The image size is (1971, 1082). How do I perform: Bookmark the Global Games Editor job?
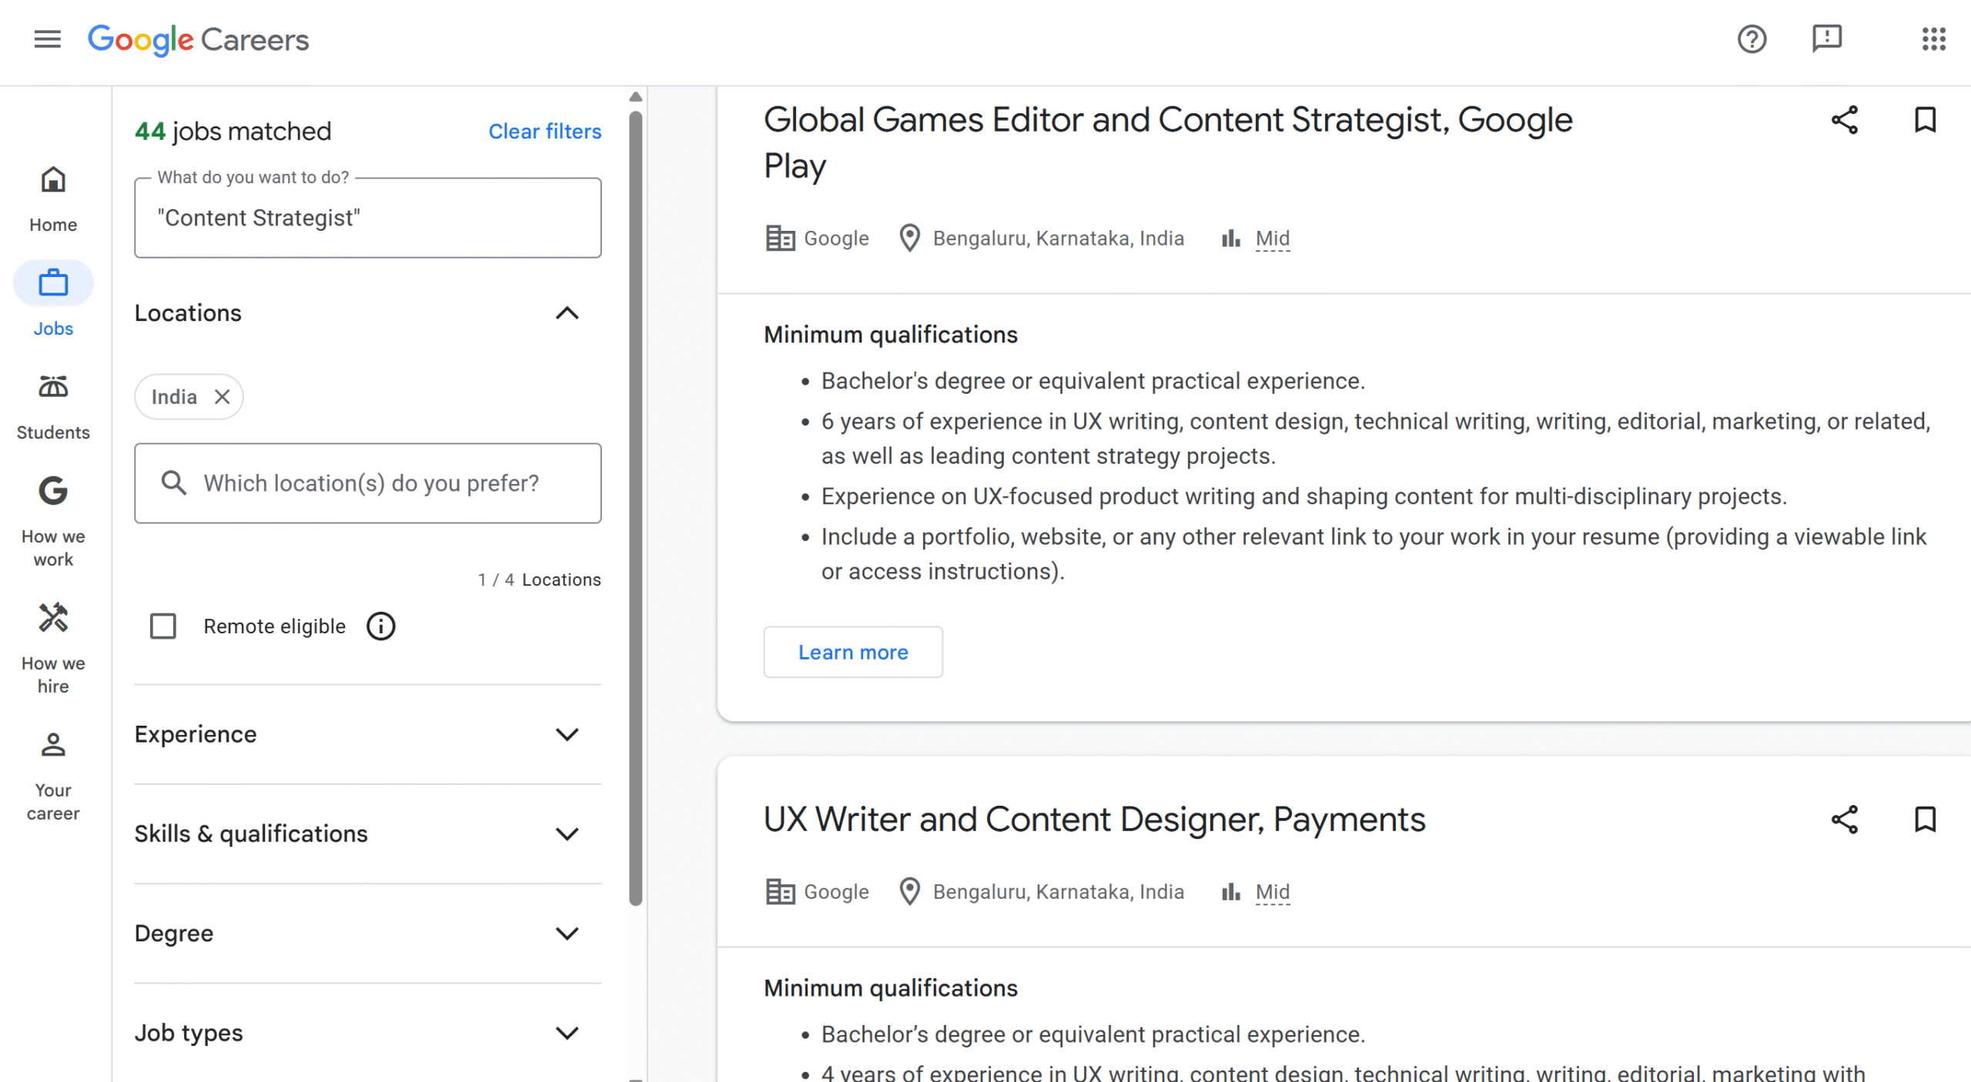(x=1925, y=120)
